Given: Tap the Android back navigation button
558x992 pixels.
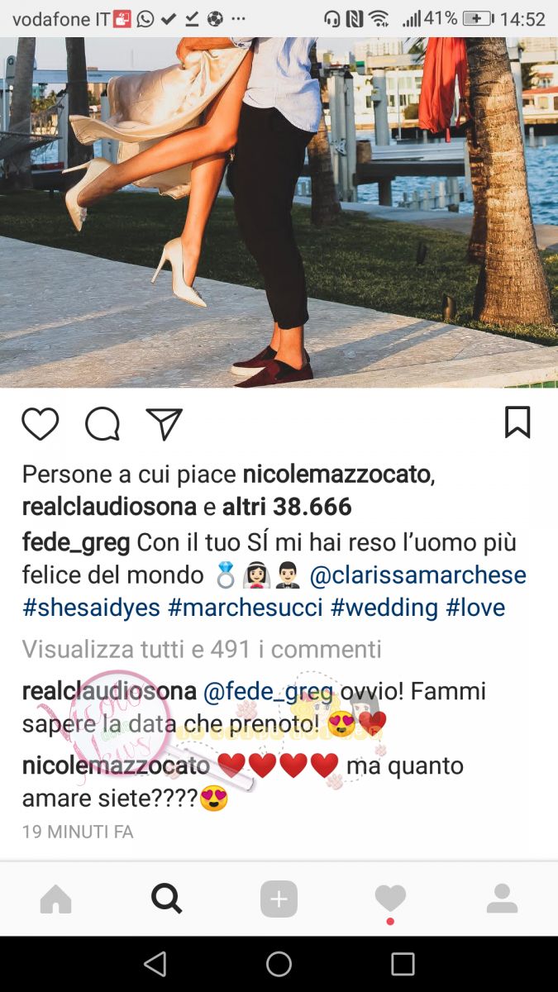Looking at the screenshot, I should point(155,964).
